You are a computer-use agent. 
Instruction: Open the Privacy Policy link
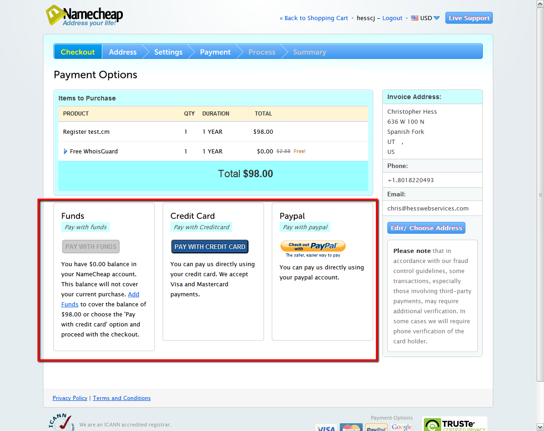pyautogui.click(x=70, y=398)
